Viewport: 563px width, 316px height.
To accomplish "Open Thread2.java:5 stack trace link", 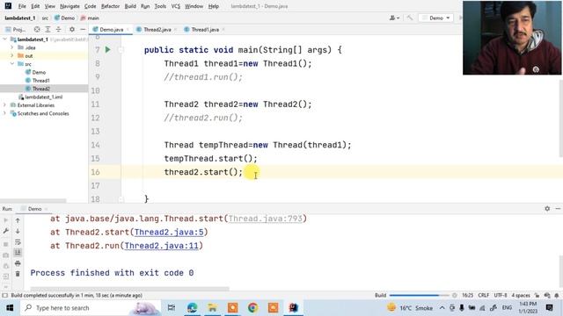I will click(x=169, y=232).
